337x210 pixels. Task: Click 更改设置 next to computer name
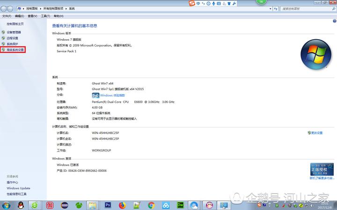tap(317, 133)
